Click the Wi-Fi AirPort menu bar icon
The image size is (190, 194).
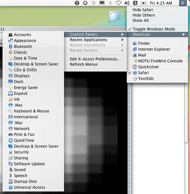tap(118, 3)
